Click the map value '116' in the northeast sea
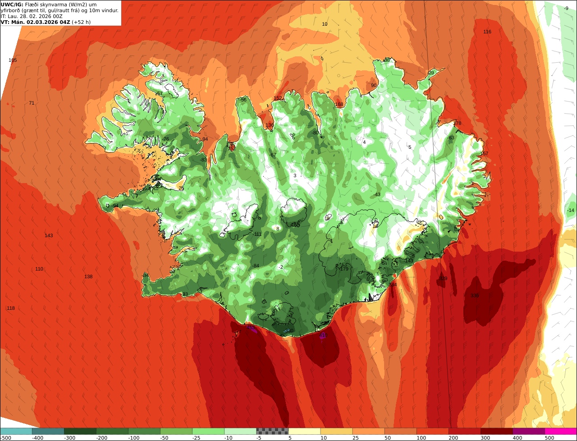Viewport: 577px width, 441px height. [x=487, y=32]
